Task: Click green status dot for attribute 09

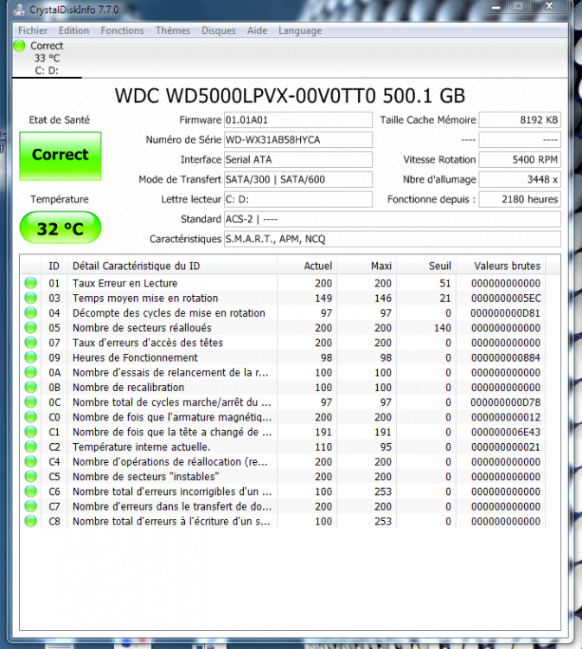Action: point(30,357)
